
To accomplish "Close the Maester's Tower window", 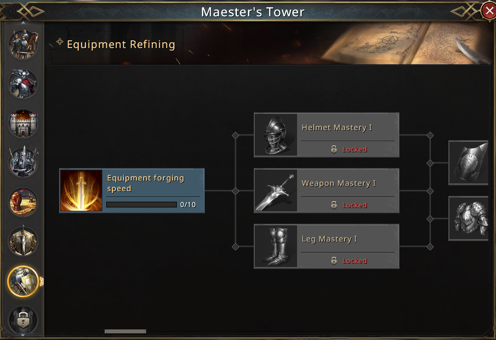I will 489,11.
